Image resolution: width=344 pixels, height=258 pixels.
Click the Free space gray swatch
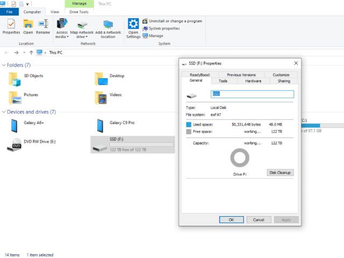click(189, 131)
